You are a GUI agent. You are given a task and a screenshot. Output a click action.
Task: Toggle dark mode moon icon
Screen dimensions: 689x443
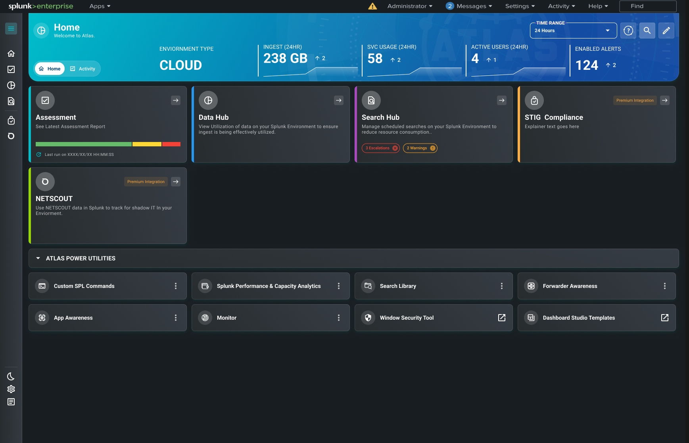(x=11, y=376)
